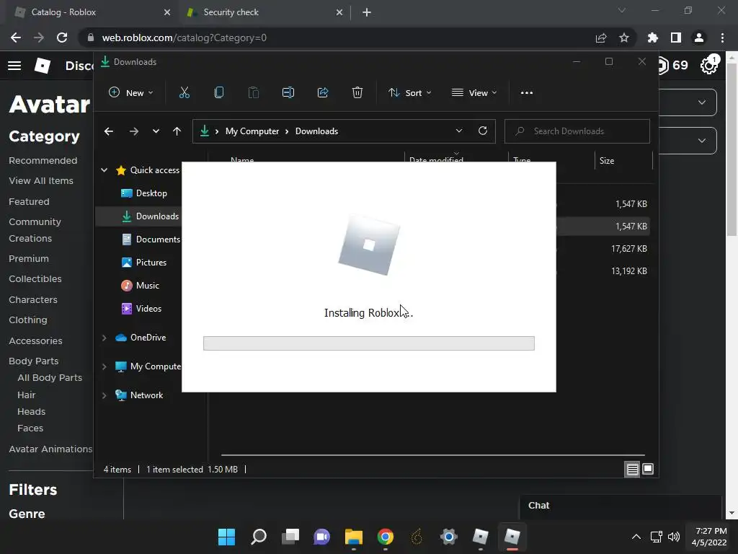
Task: Select Desktop in Quick access
Action: click(x=143, y=193)
